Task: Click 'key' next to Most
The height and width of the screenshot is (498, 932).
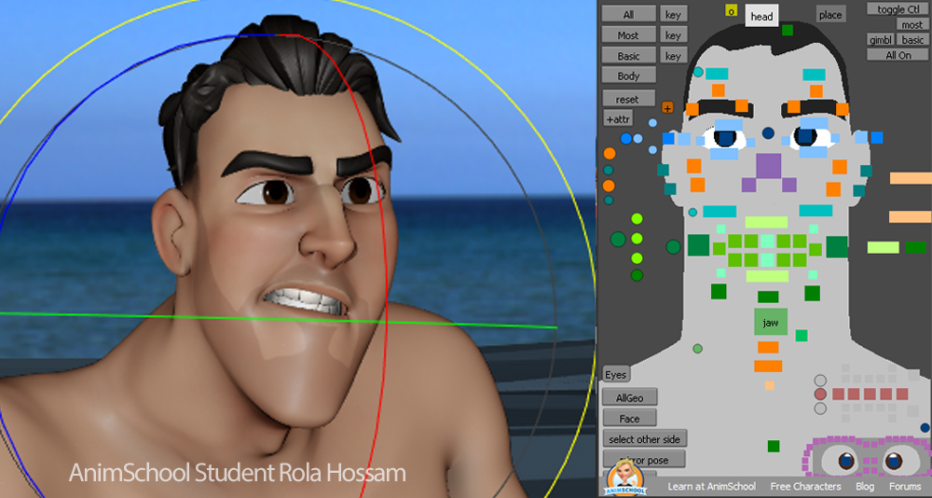Action: [x=673, y=35]
